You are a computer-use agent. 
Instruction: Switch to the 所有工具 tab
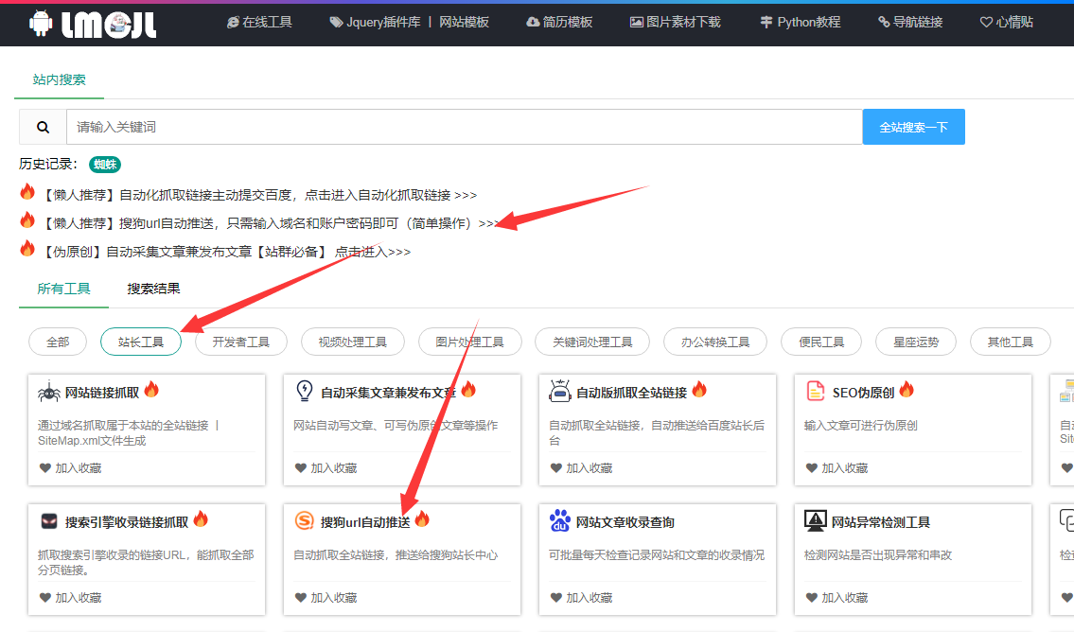click(63, 289)
